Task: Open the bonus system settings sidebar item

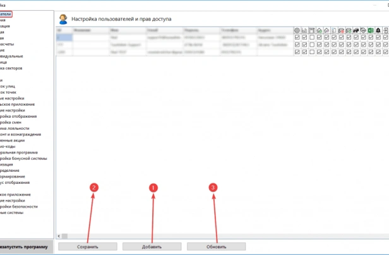Action: click(23, 158)
